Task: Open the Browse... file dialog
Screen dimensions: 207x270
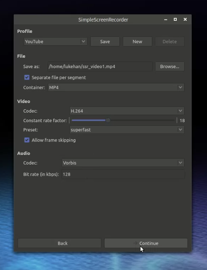Action: [170, 66]
